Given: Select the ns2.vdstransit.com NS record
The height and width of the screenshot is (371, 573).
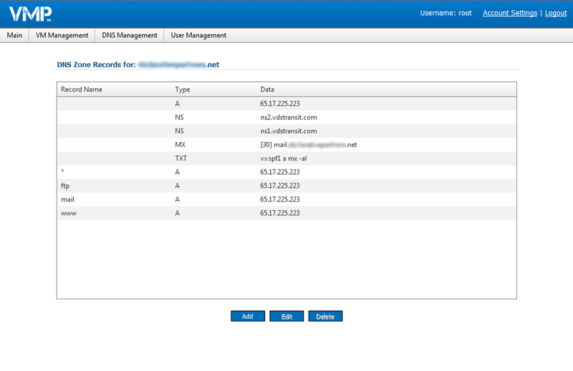Looking at the screenshot, I should pyautogui.click(x=286, y=117).
